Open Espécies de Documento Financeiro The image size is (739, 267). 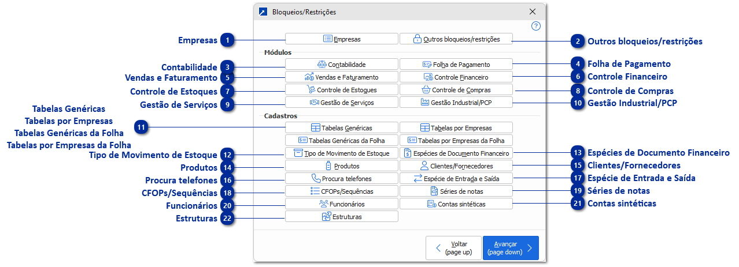(x=456, y=153)
